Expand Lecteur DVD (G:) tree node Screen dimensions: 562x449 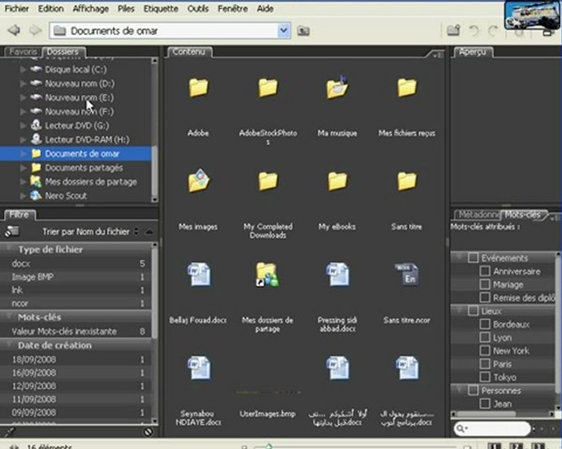click(23, 126)
